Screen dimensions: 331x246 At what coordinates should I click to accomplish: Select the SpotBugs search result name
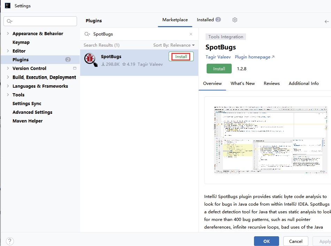(111, 56)
